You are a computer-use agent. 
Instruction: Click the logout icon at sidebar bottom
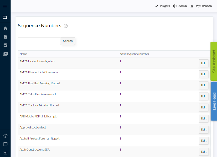click(x=5, y=153)
